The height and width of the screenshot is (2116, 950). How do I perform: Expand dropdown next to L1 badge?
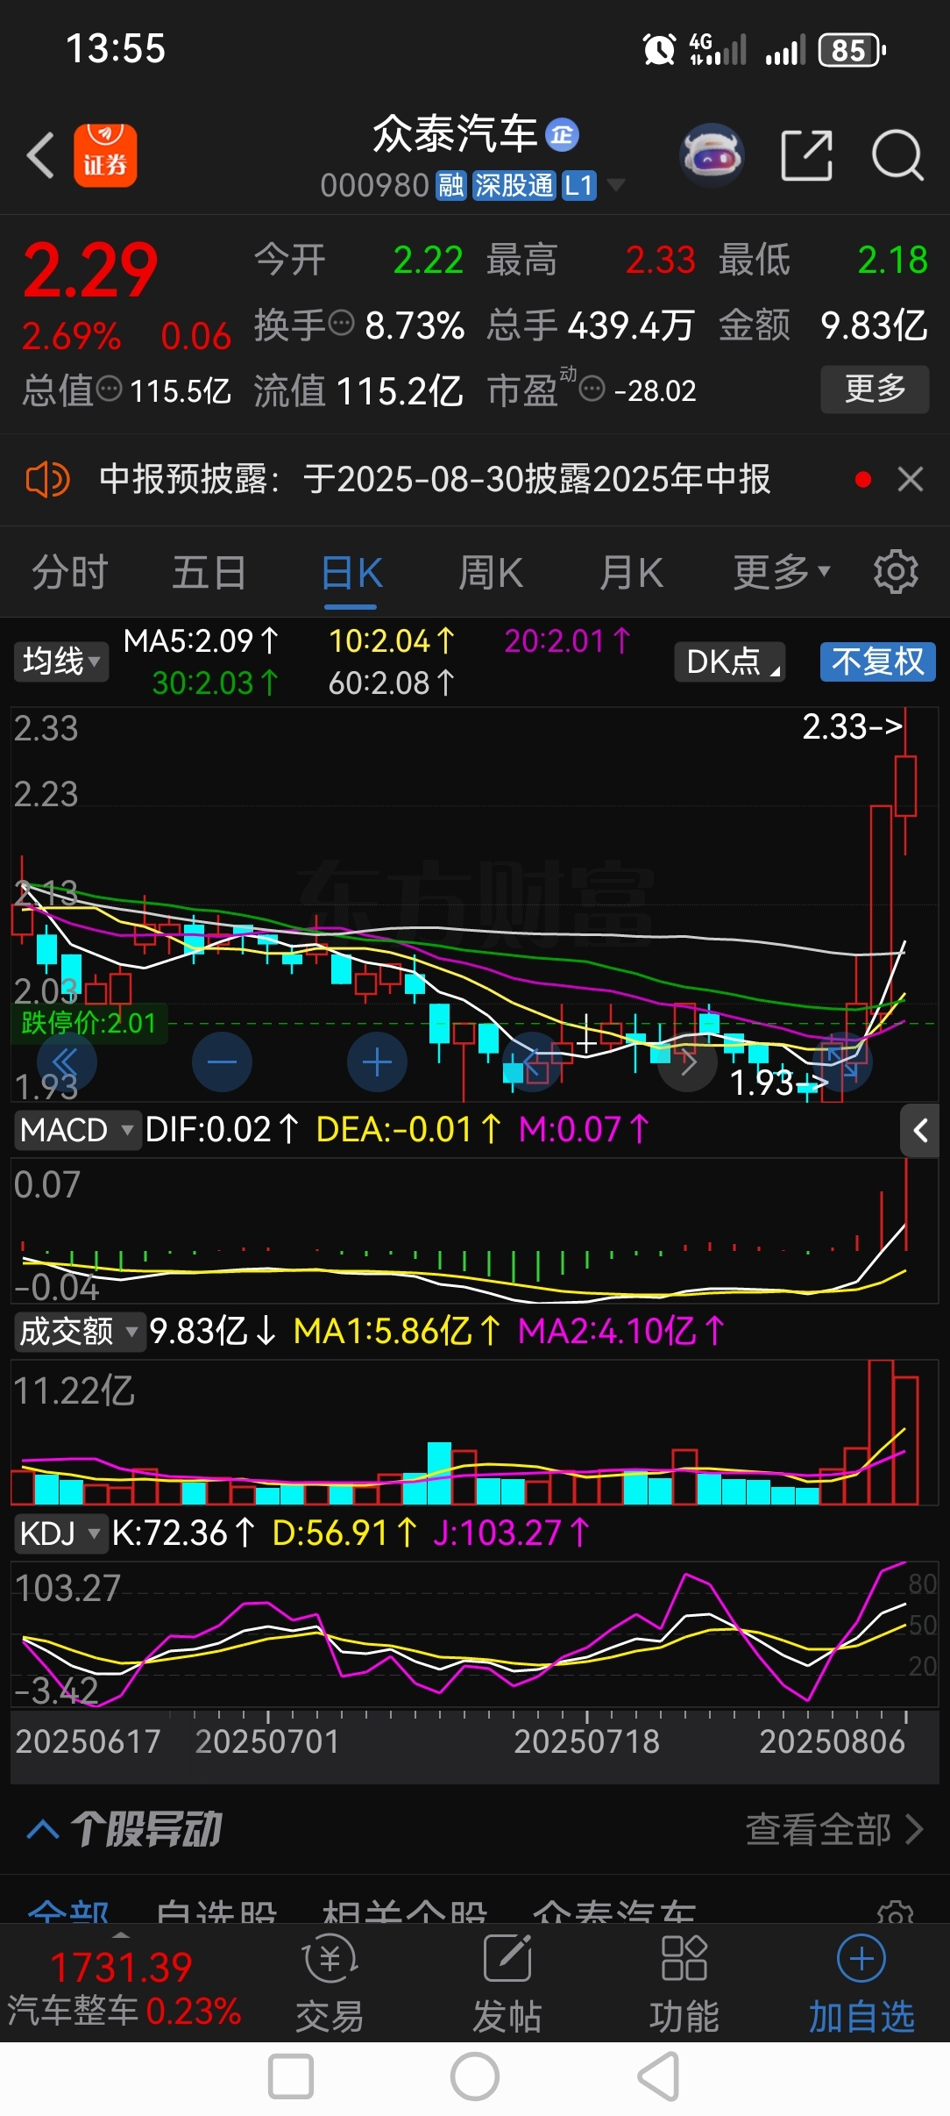pyautogui.click(x=616, y=185)
